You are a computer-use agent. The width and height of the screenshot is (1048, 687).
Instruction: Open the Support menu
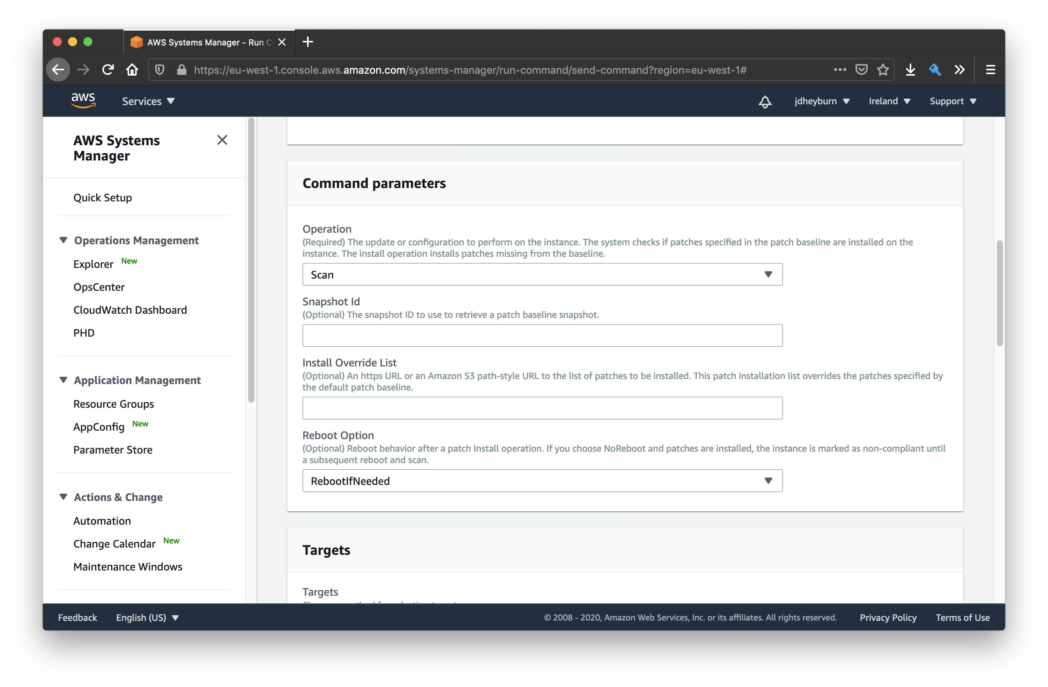click(x=953, y=101)
